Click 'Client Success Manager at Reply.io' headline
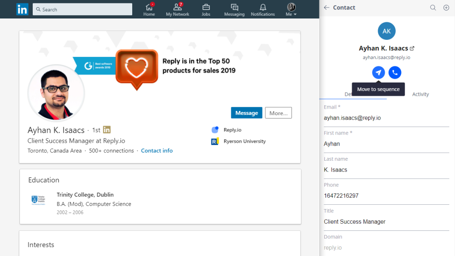The width and height of the screenshot is (455, 256). (x=76, y=141)
